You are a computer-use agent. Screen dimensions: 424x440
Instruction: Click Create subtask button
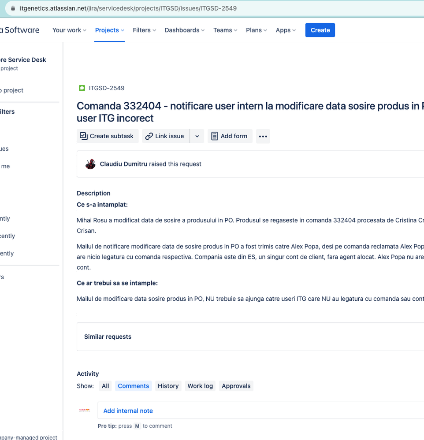click(x=108, y=137)
